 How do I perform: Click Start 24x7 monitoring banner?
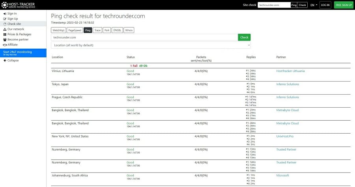tap(23, 53)
